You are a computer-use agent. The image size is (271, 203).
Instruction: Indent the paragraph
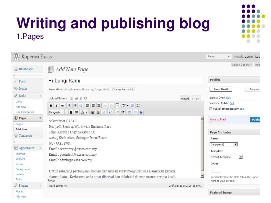coord(123,112)
